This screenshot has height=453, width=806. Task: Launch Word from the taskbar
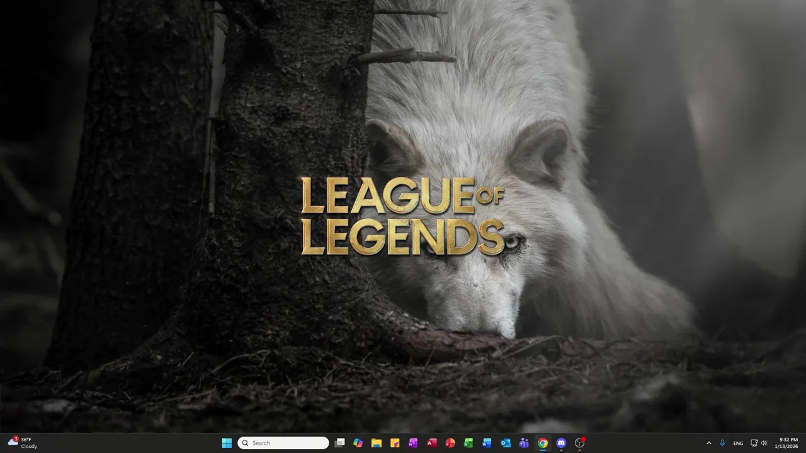(x=487, y=443)
